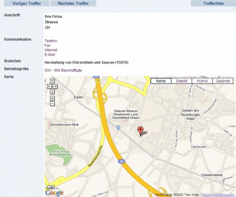This screenshot has width=236, height=197.
Task: Click 'Niedersachsenring' road label
Action: tap(95, 156)
